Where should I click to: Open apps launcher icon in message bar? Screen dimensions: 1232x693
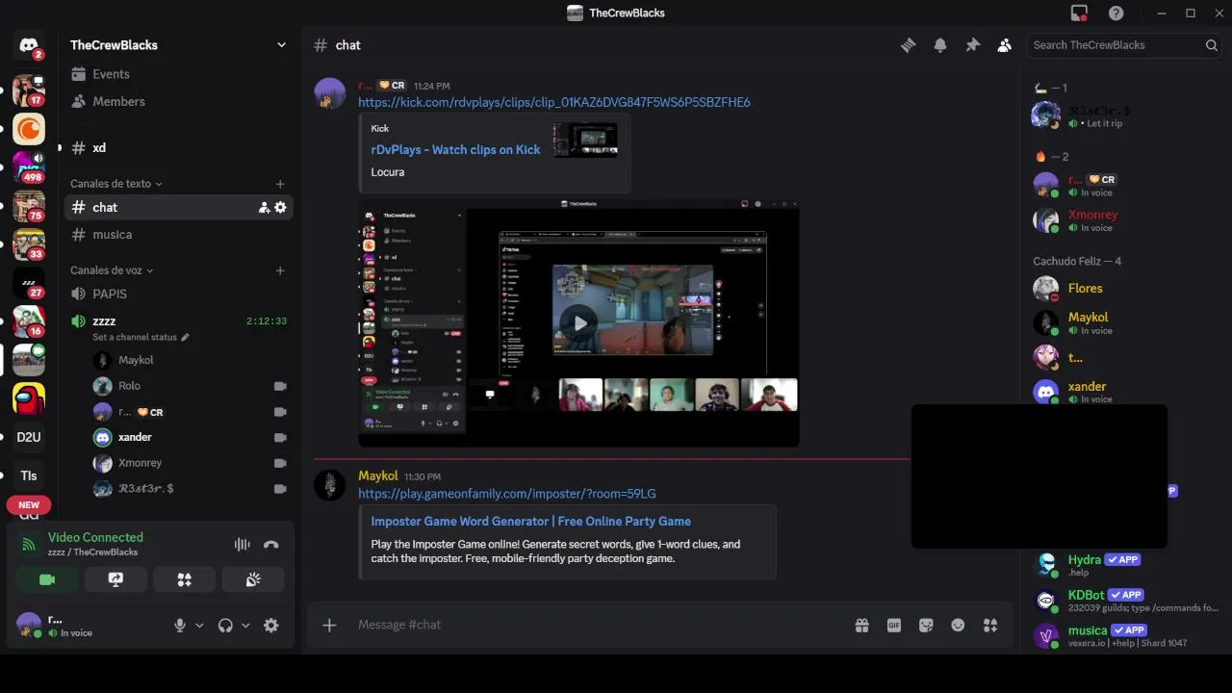[990, 626]
